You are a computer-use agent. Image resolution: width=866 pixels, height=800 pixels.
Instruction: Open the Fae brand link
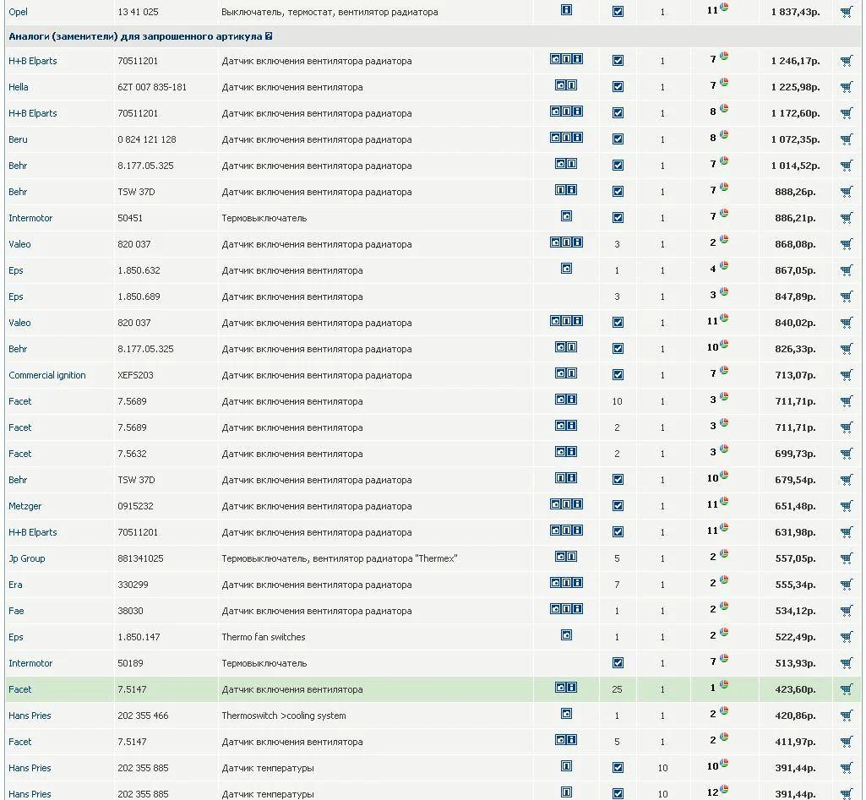pyautogui.click(x=16, y=611)
